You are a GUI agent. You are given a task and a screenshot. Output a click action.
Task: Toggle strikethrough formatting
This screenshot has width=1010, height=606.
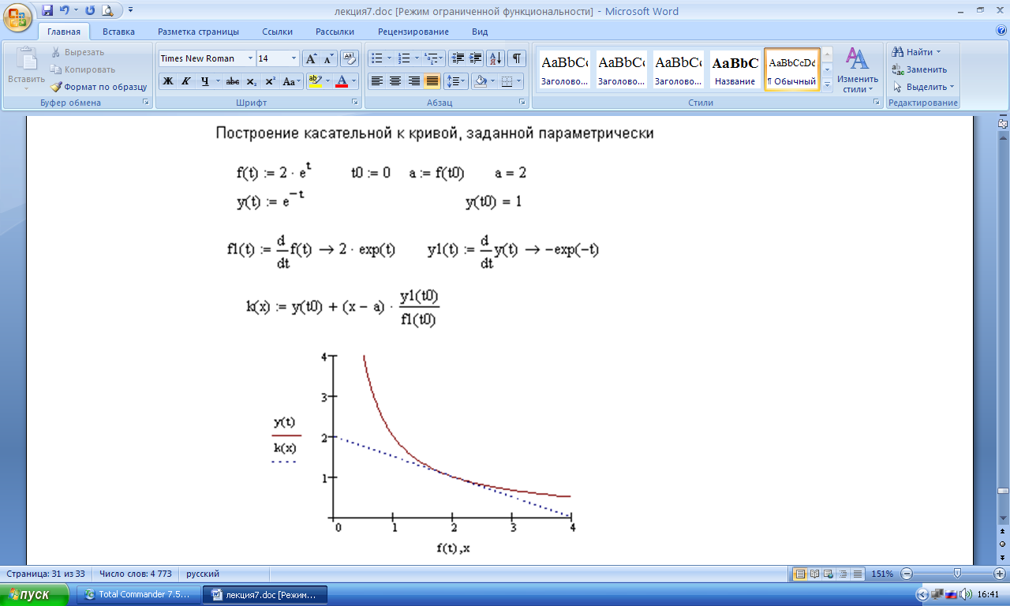coord(232,81)
